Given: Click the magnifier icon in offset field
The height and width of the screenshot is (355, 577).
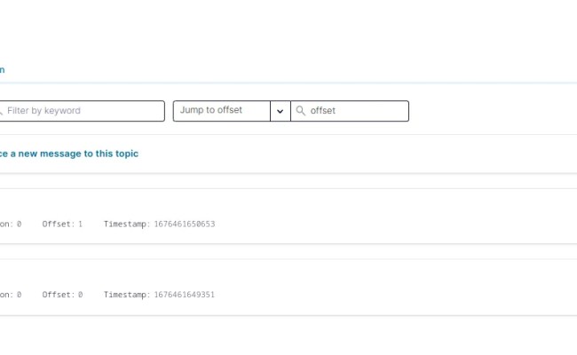Looking at the screenshot, I should pyautogui.click(x=300, y=111).
